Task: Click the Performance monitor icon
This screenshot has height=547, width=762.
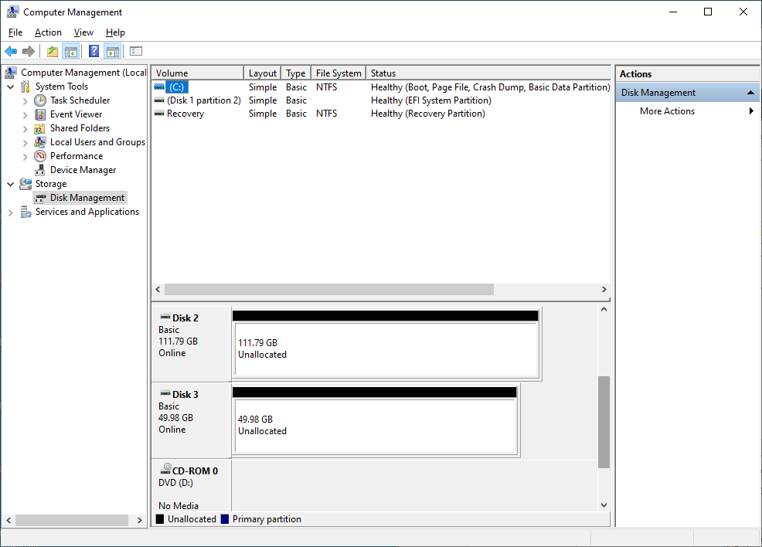Action: [x=40, y=156]
